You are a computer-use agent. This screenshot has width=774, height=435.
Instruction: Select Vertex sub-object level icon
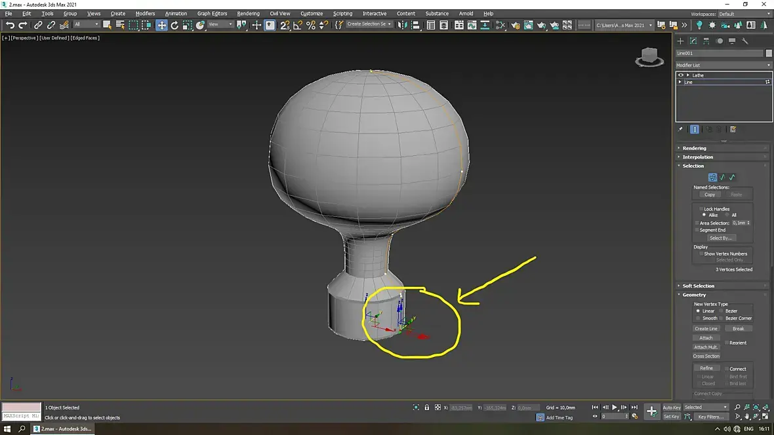click(712, 177)
